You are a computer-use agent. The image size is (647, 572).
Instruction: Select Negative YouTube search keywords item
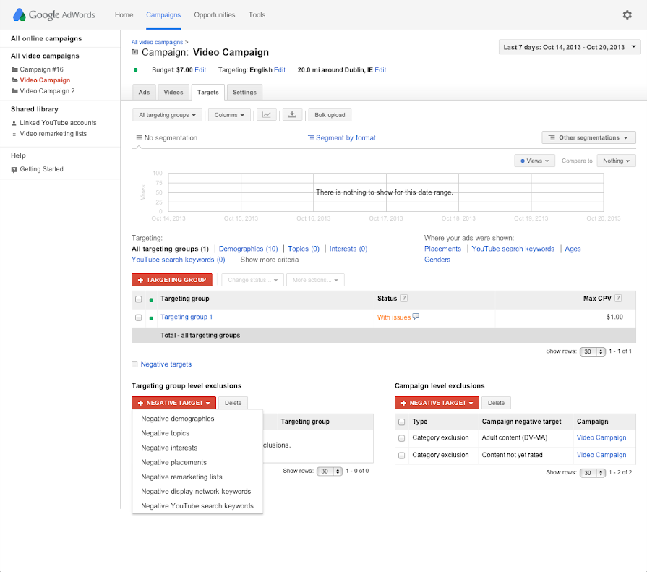click(197, 506)
